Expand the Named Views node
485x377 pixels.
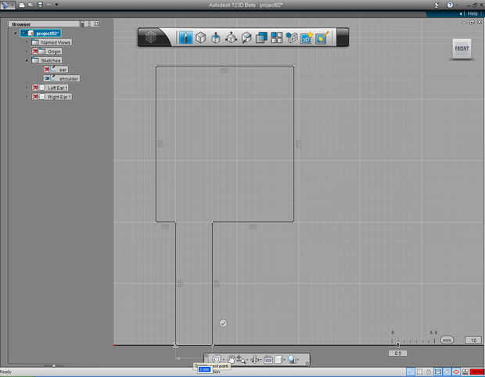click(27, 42)
